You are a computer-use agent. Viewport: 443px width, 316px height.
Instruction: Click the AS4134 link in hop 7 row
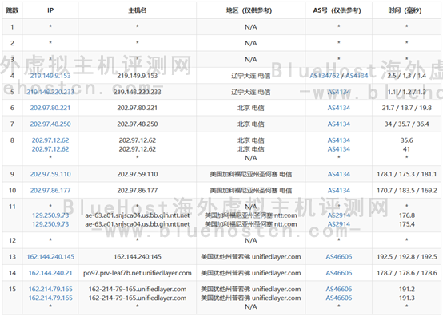[339, 124]
